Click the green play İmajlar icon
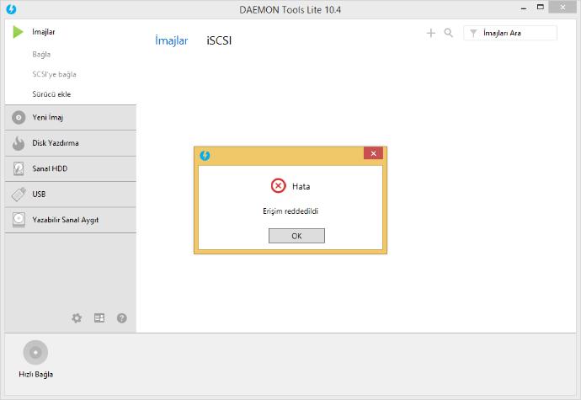581x400 pixels. (18, 32)
